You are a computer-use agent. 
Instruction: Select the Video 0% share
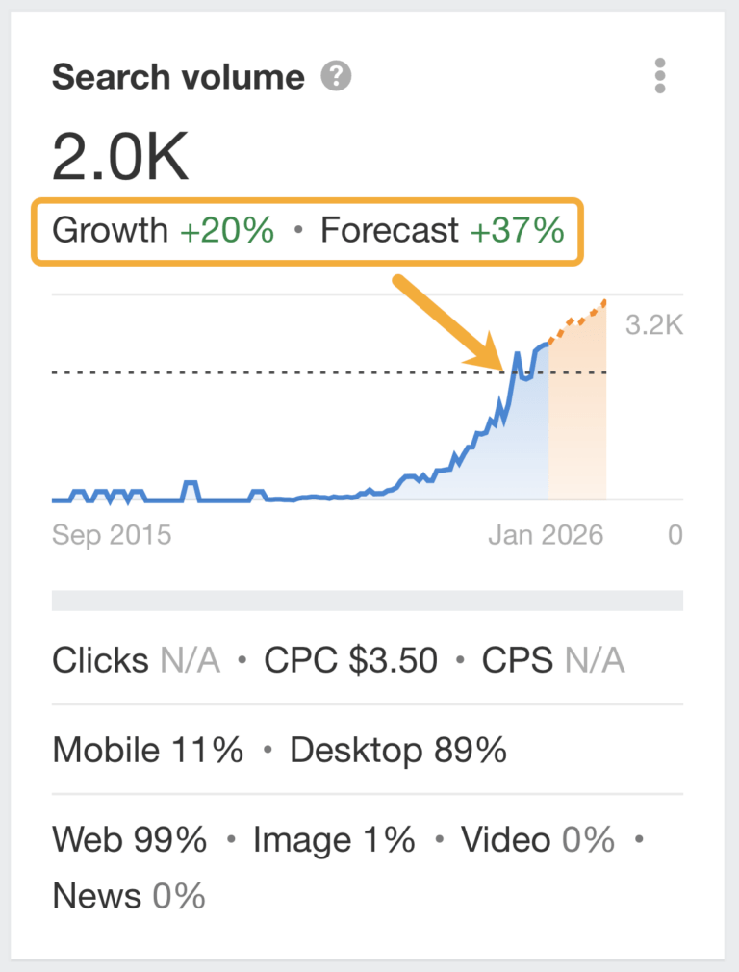537,839
